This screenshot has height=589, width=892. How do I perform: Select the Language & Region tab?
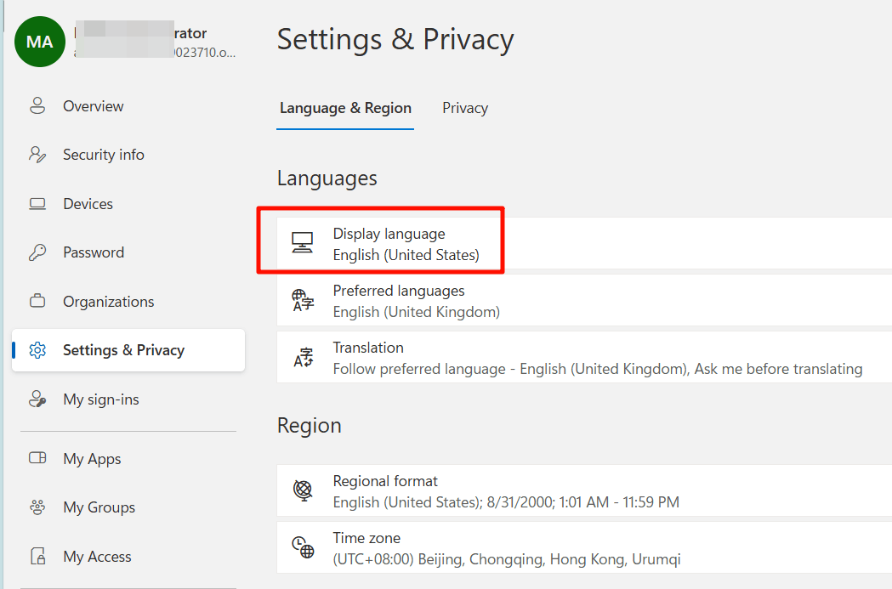click(x=345, y=108)
